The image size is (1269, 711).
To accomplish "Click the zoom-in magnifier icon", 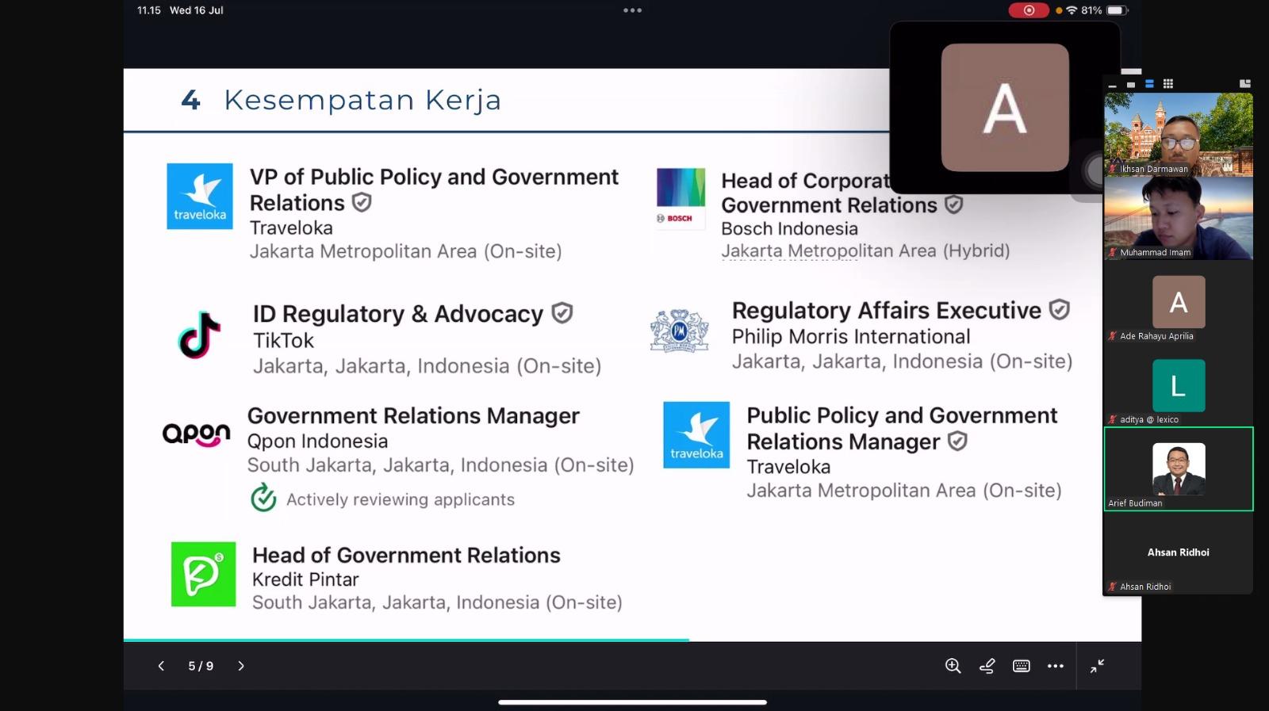I will 953,666.
